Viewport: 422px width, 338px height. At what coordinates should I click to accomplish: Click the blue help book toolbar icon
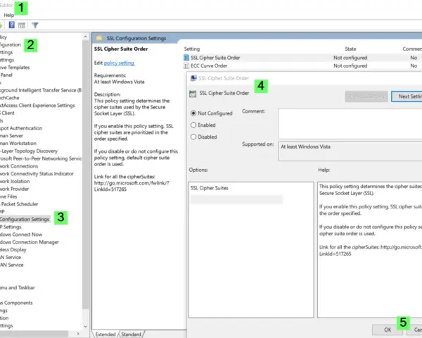pyautogui.click(x=11, y=25)
